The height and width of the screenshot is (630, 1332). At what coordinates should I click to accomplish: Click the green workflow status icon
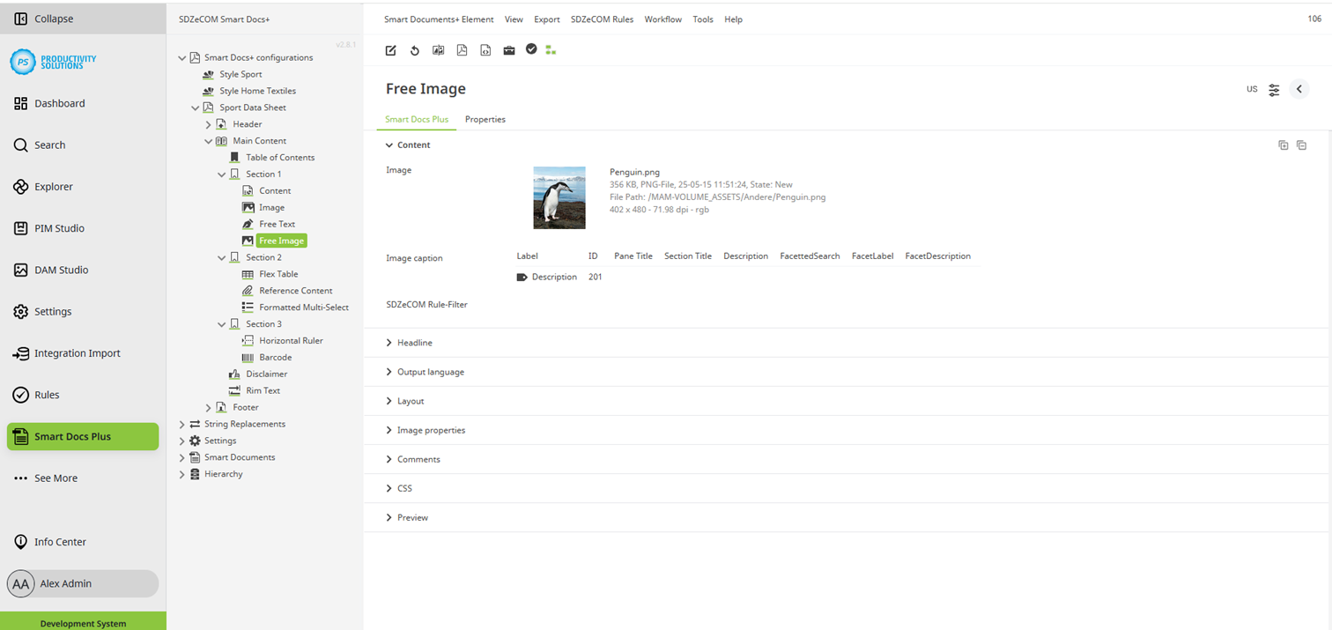(551, 50)
